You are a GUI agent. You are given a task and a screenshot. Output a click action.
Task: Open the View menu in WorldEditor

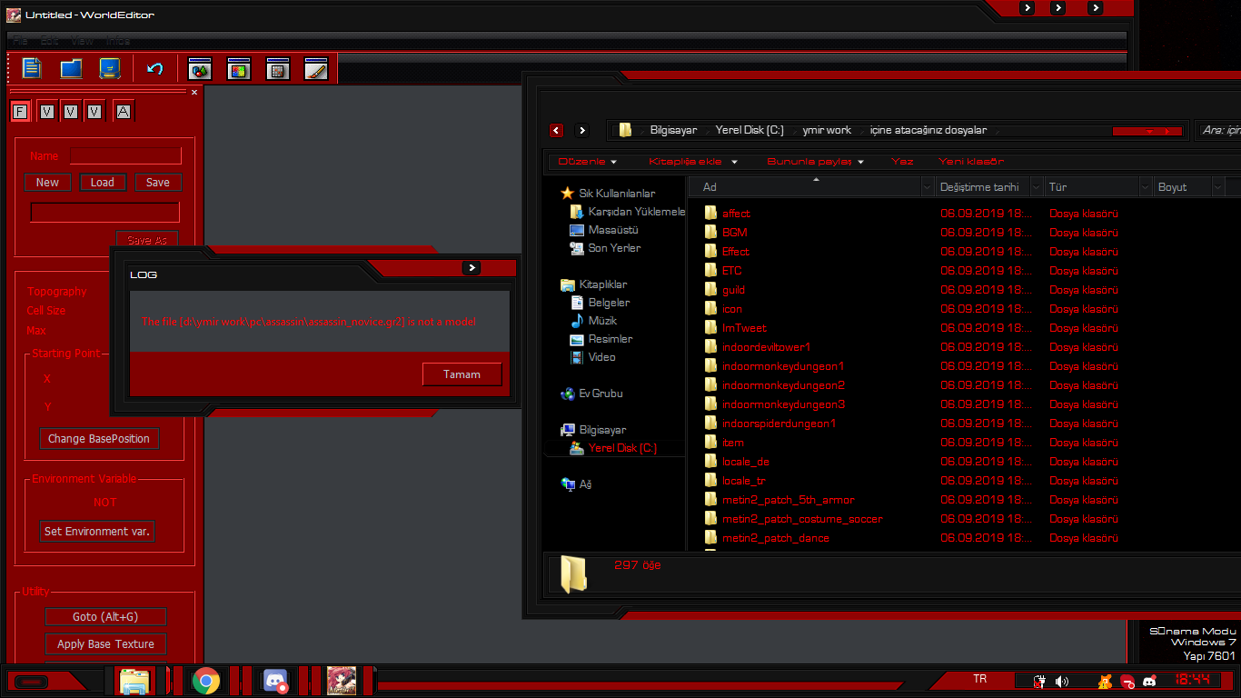pos(82,41)
